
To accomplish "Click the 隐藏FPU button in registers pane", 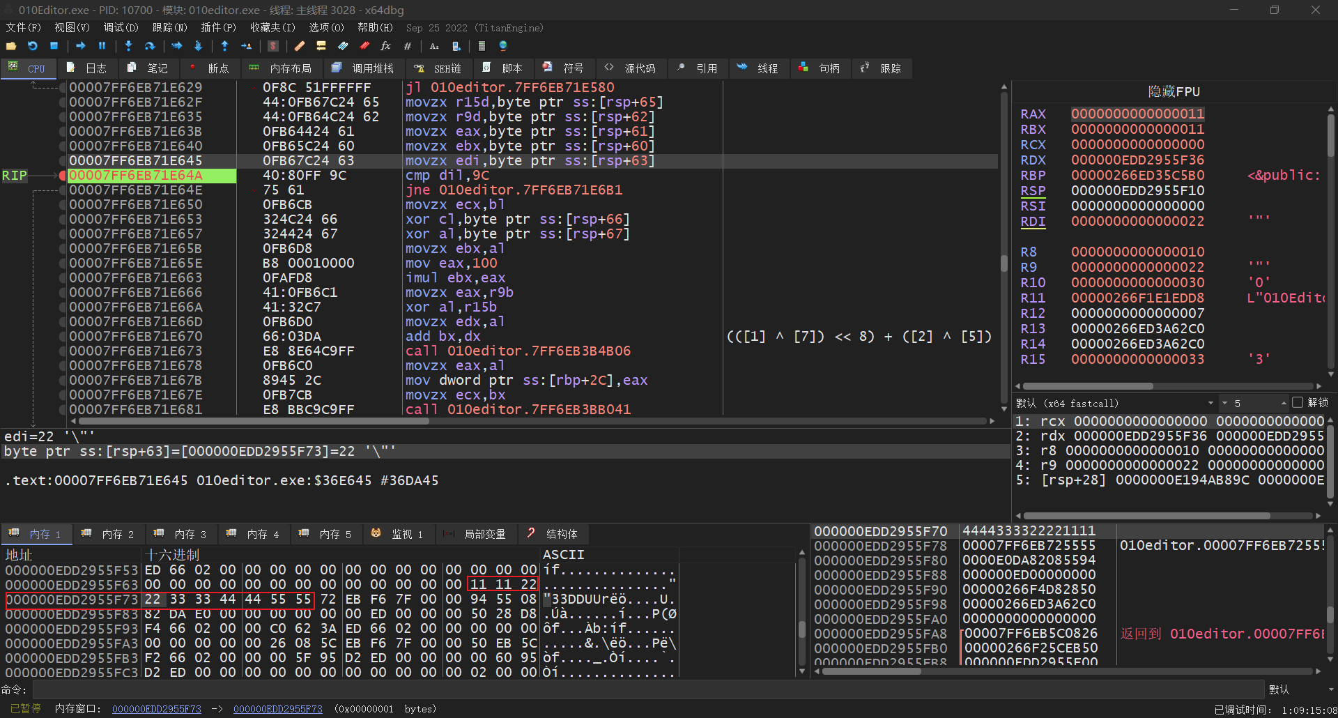I will point(1174,91).
